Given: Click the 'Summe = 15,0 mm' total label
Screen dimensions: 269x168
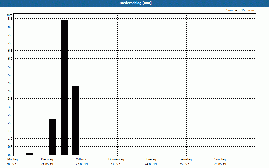Looking at the screenshot, I should 240,10.
